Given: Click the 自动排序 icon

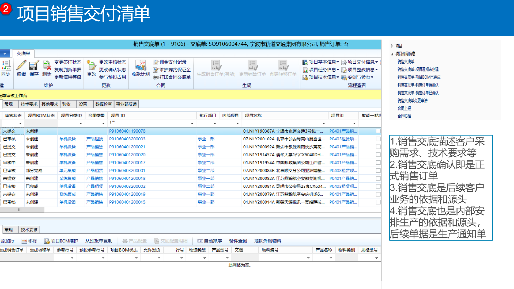Looking at the screenshot, I should pos(200,241).
